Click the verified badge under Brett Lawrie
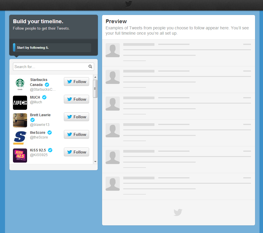The height and width of the screenshot is (233, 263). pos(32,120)
